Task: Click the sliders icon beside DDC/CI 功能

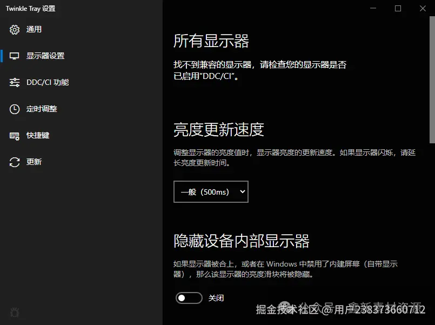Action: 15,82
